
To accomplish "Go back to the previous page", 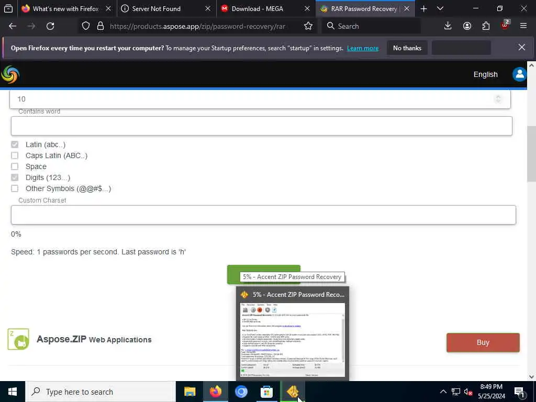I will coord(13,26).
